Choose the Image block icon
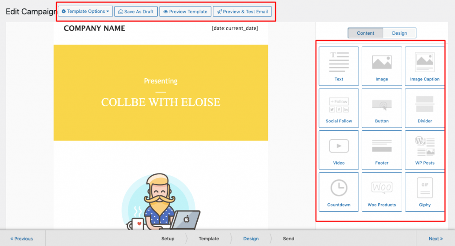 (x=382, y=66)
